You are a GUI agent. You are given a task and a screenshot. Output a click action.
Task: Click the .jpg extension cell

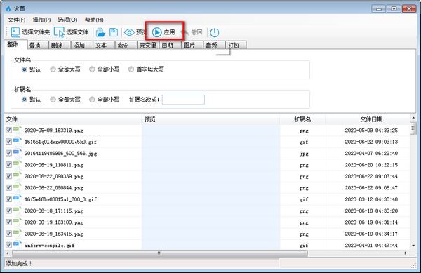coord(302,154)
